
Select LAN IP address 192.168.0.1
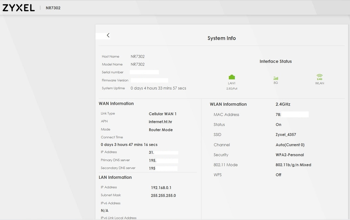[x=161, y=188]
